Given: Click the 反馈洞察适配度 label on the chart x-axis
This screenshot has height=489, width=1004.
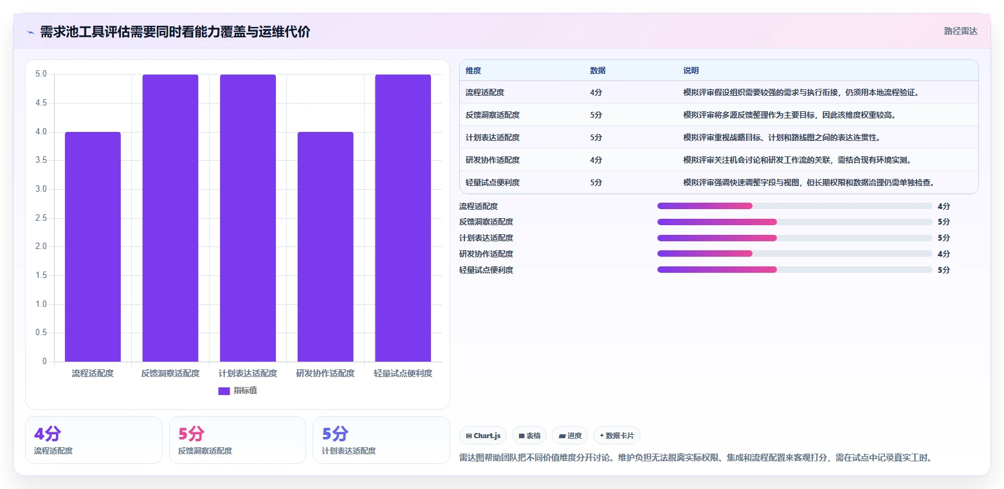Looking at the screenshot, I should coord(170,373).
